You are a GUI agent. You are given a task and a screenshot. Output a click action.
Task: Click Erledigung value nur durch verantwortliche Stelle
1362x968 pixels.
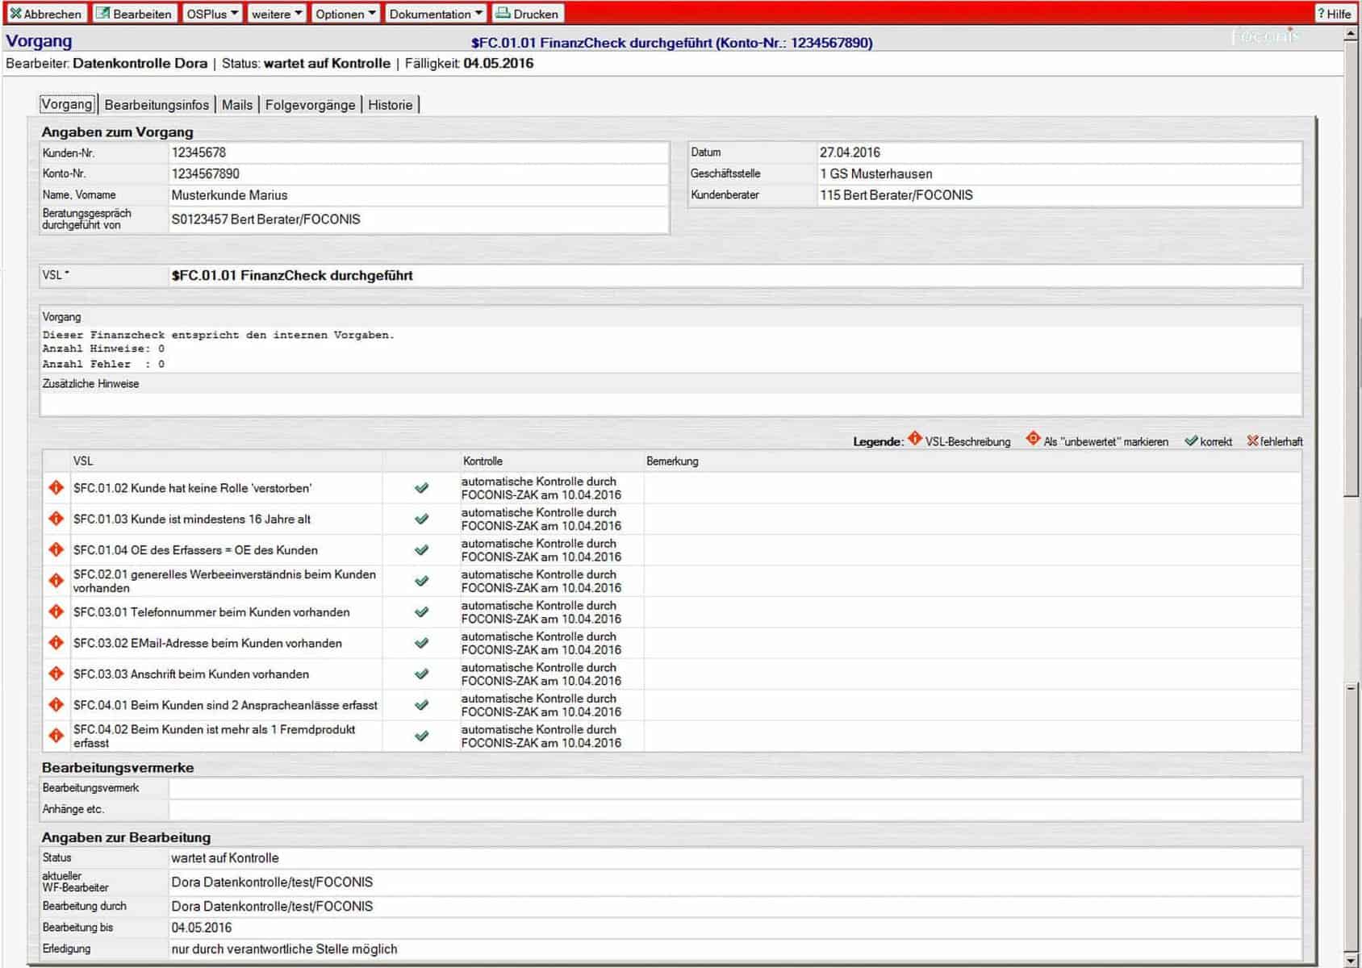pyautogui.click(x=284, y=949)
